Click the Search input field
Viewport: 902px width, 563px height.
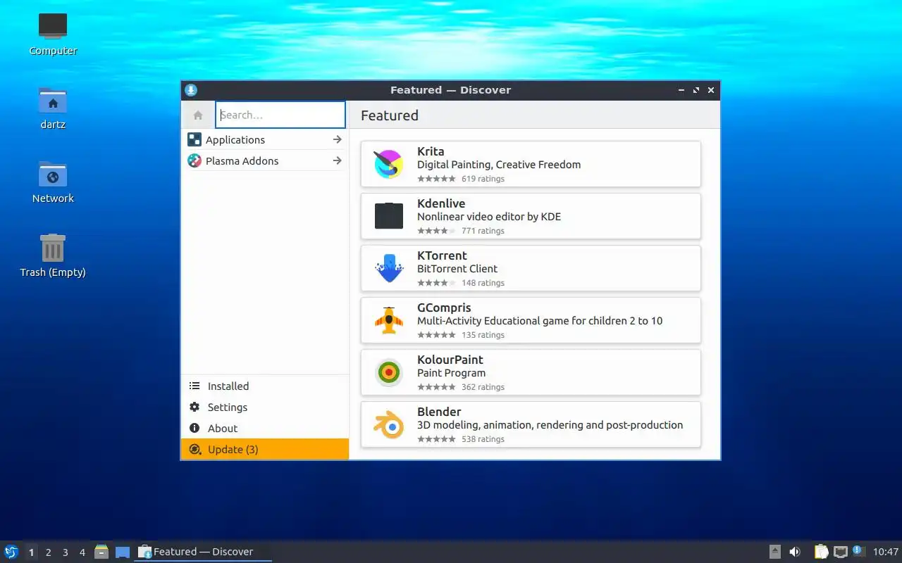click(280, 115)
